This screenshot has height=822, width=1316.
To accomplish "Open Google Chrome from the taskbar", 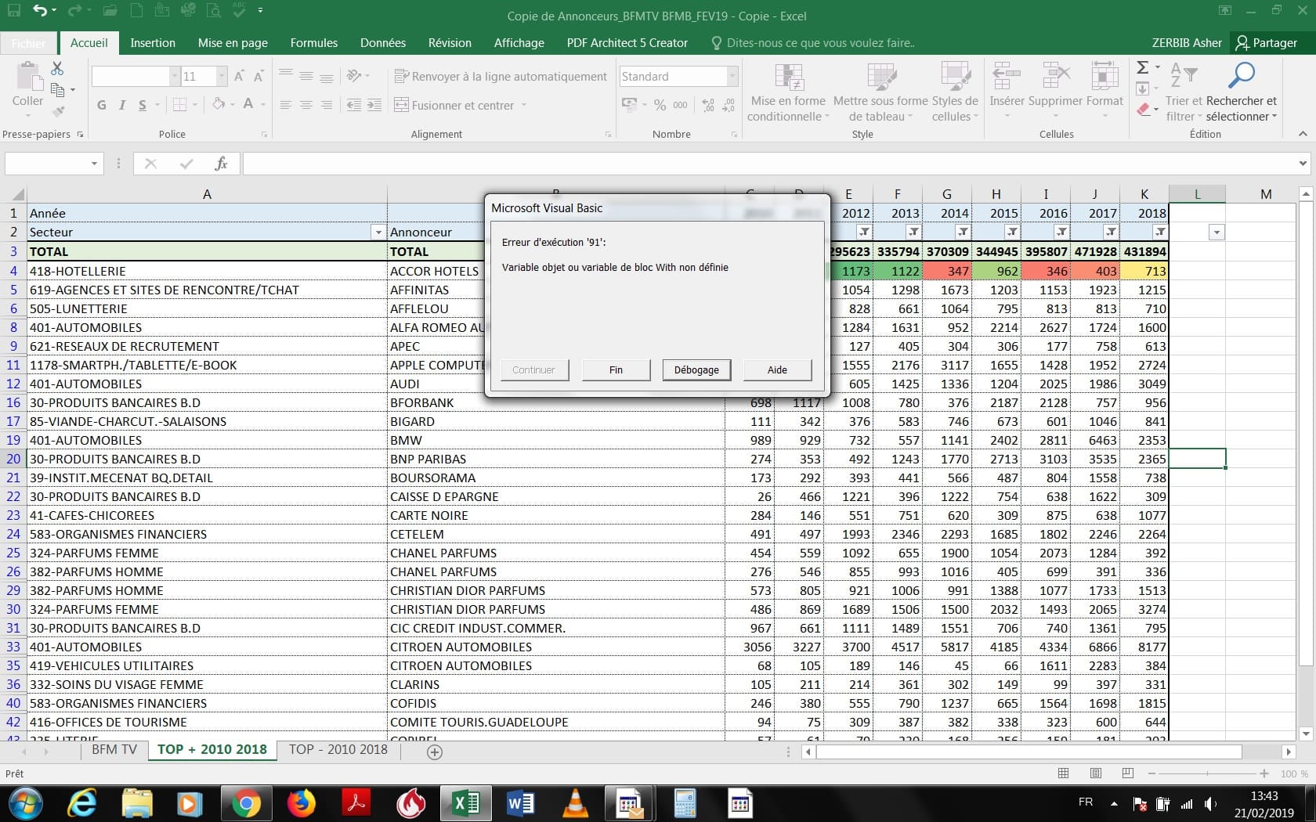I will [246, 803].
